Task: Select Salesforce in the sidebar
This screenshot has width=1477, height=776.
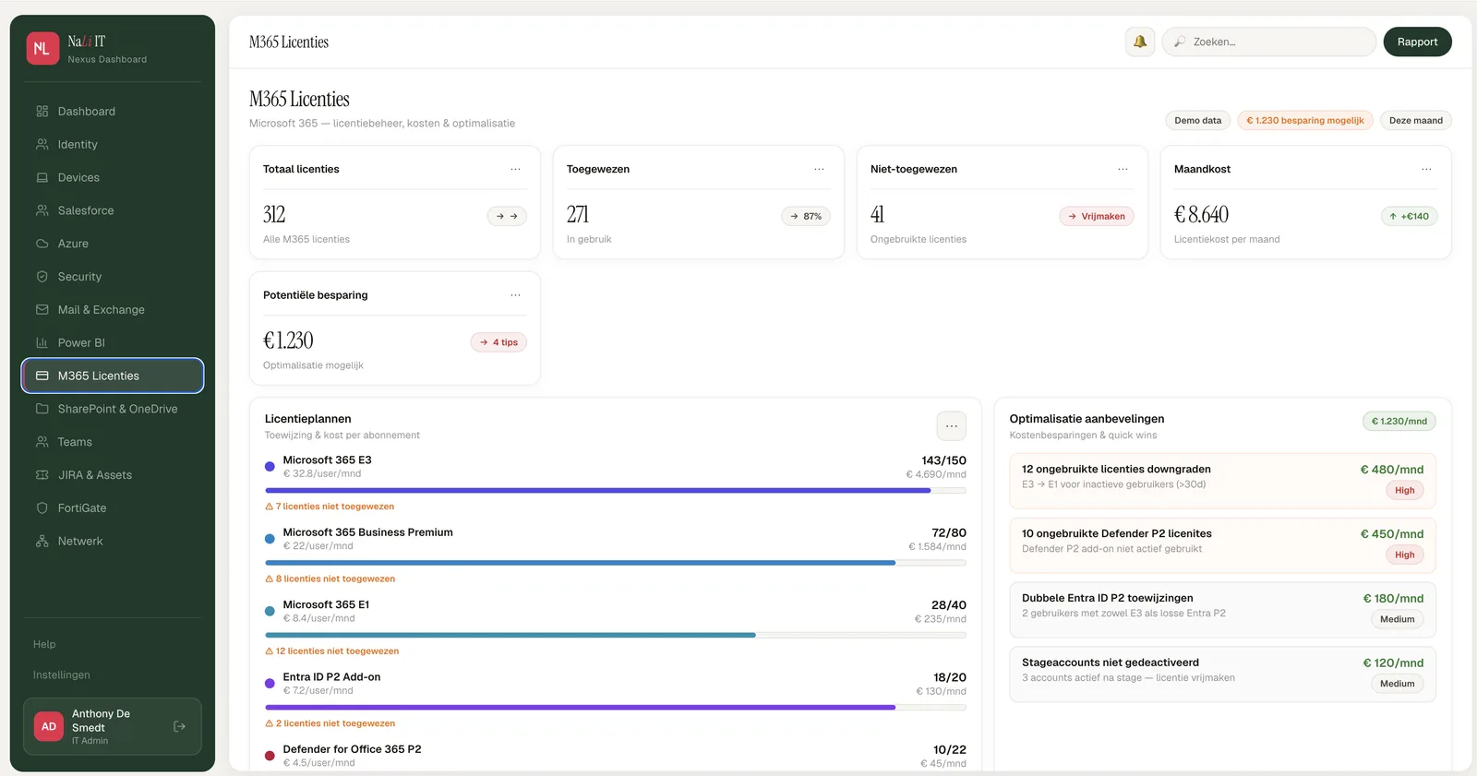Action: tap(113, 210)
